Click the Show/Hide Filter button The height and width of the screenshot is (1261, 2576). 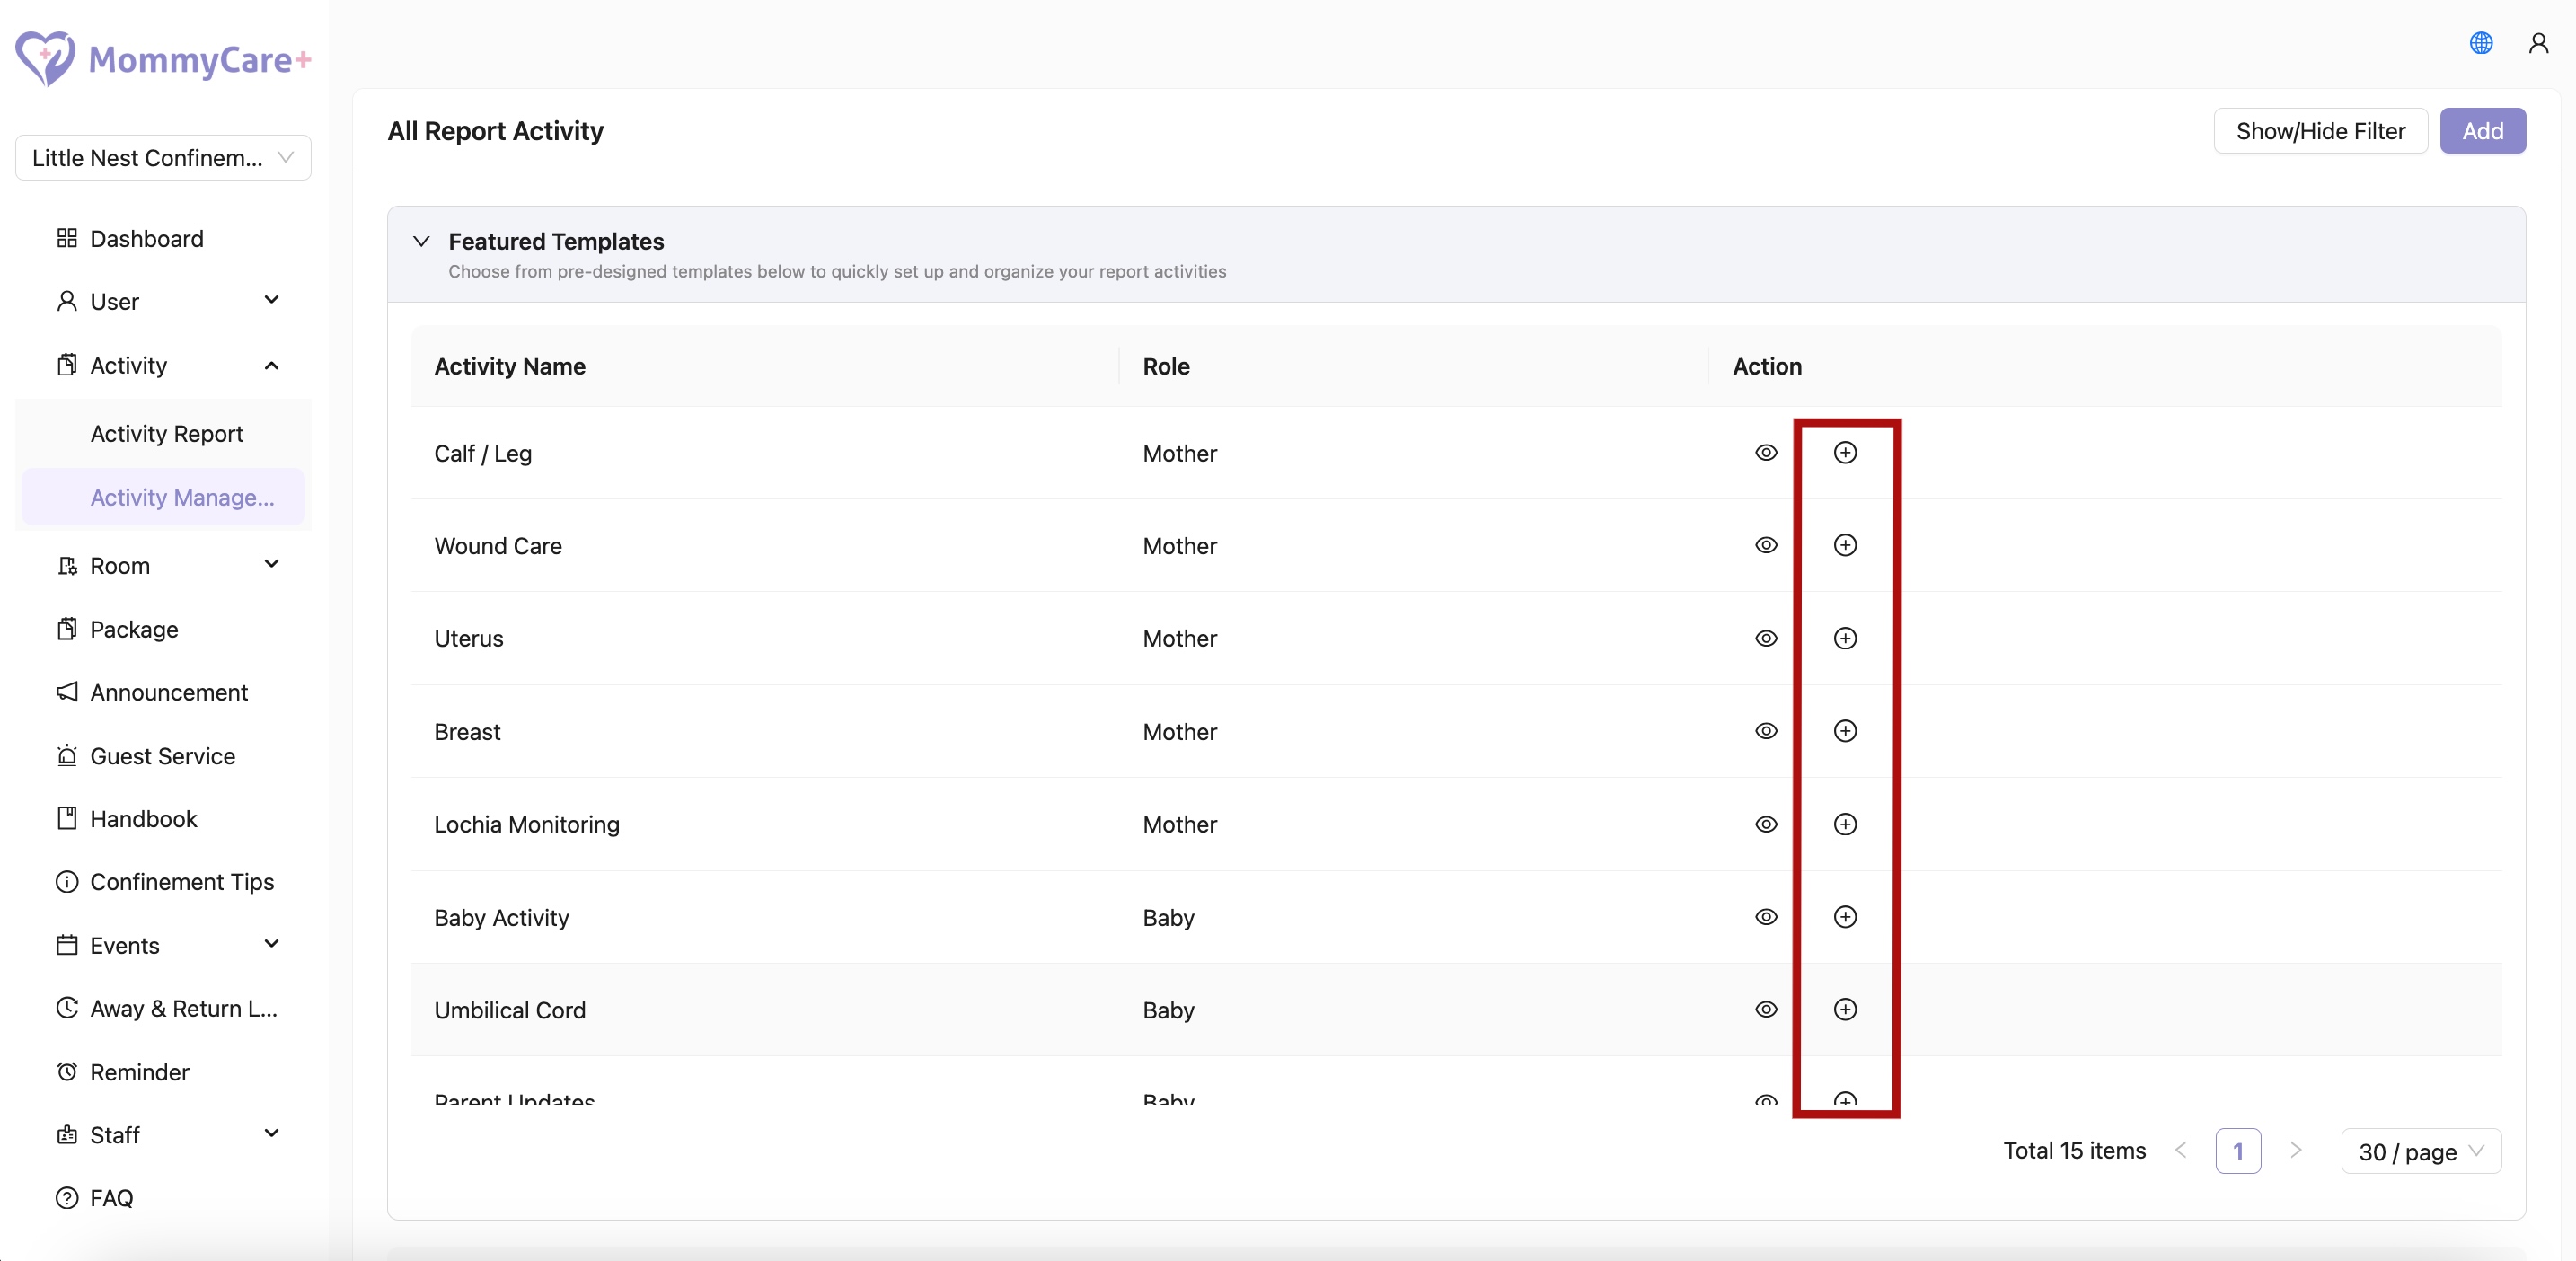tap(2320, 131)
